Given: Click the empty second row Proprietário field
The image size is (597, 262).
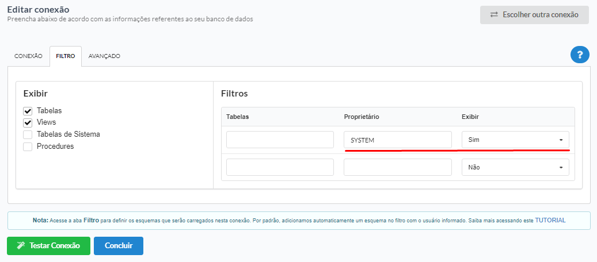Looking at the screenshot, I should coord(397,167).
